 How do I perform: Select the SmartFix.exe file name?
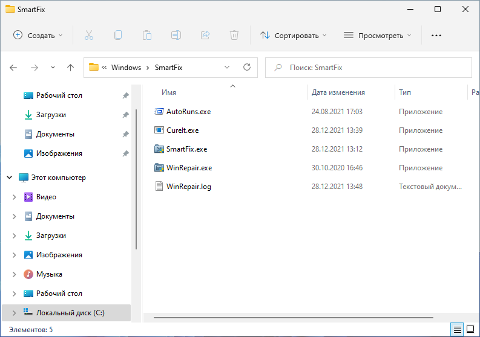187,149
